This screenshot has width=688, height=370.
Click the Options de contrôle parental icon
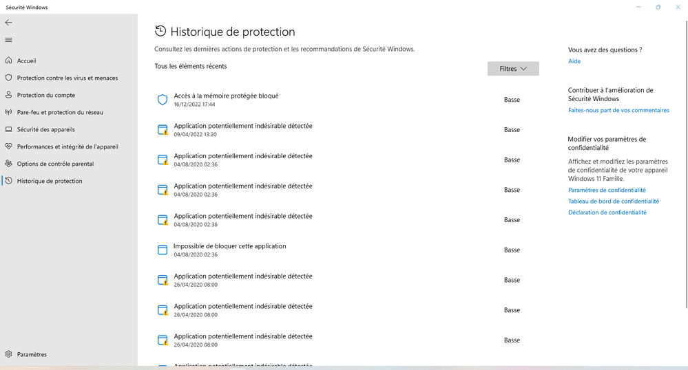point(9,164)
